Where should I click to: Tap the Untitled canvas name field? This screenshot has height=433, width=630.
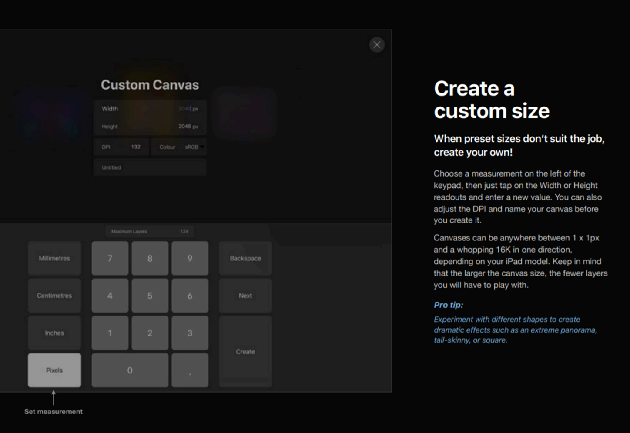point(150,167)
